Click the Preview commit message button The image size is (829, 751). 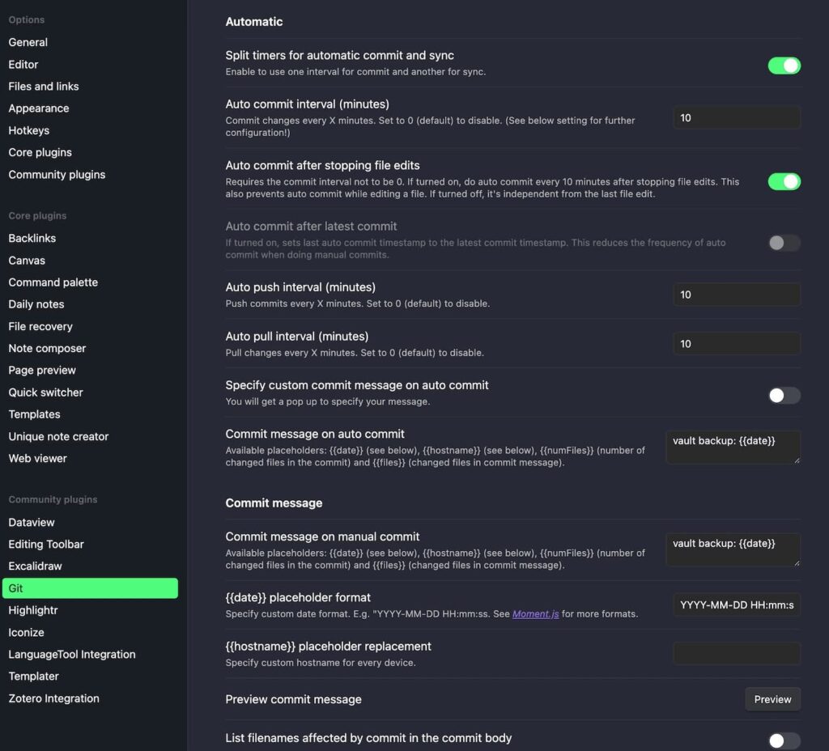[772, 698]
